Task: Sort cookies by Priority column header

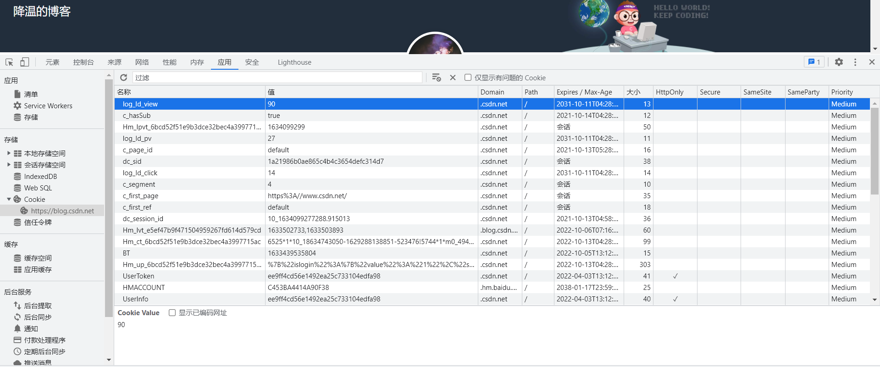Action: tap(849, 92)
